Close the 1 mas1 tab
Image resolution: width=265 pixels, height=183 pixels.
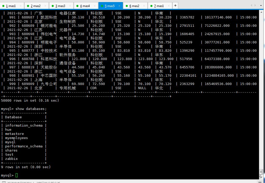point(21,6)
